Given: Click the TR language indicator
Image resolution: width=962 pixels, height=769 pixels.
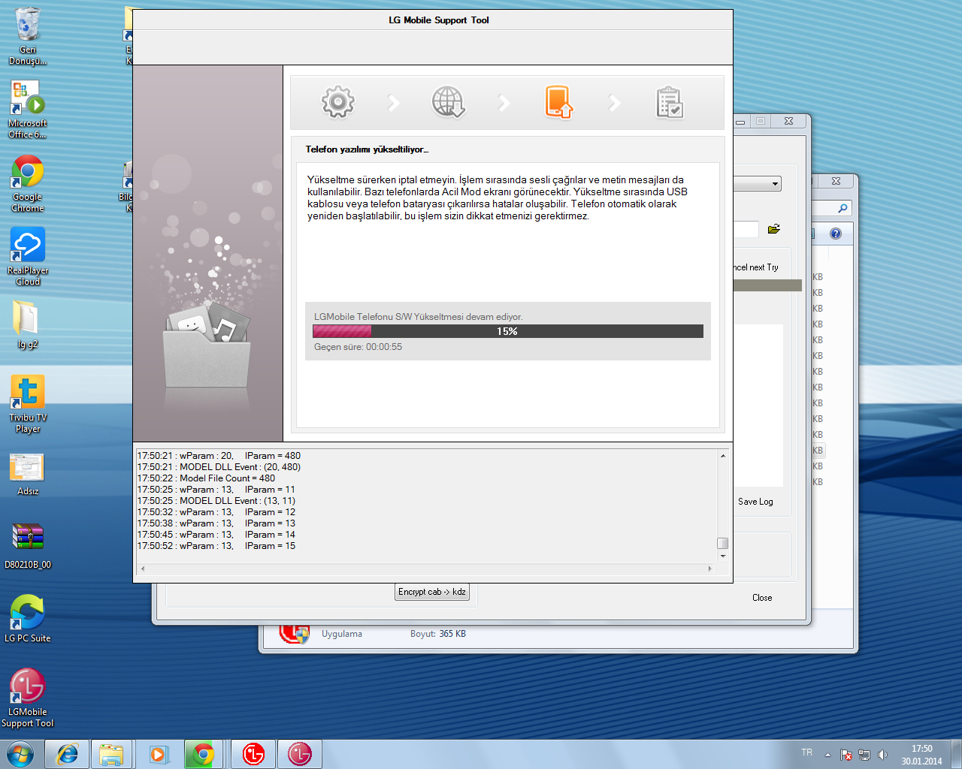Looking at the screenshot, I should (x=806, y=752).
